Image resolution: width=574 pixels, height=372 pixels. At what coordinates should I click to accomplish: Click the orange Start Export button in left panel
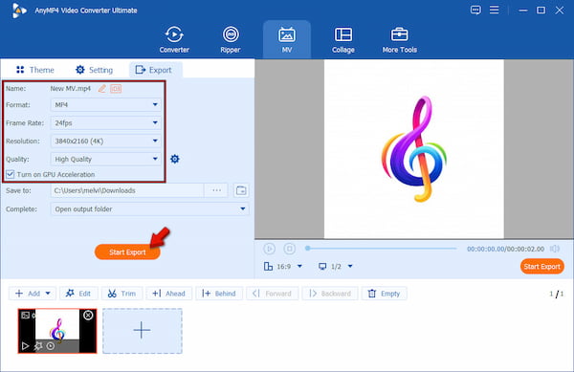(x=127, y=252)
